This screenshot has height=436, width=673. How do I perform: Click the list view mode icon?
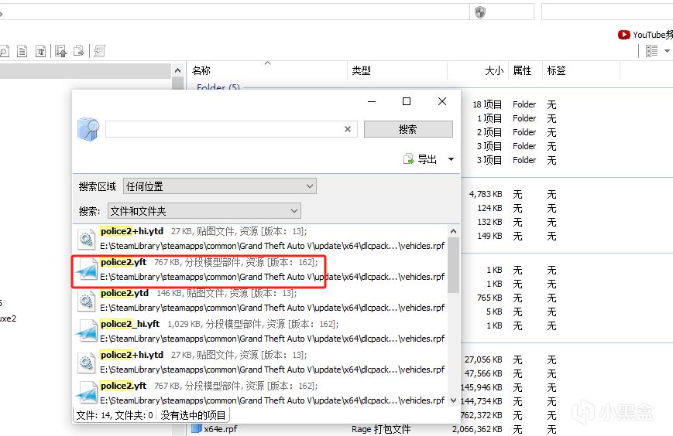[651, 51]
